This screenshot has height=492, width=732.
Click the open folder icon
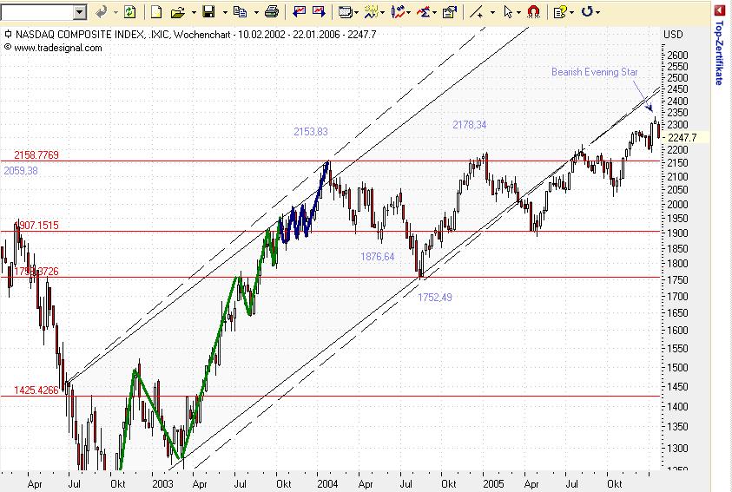pos(178,13)
